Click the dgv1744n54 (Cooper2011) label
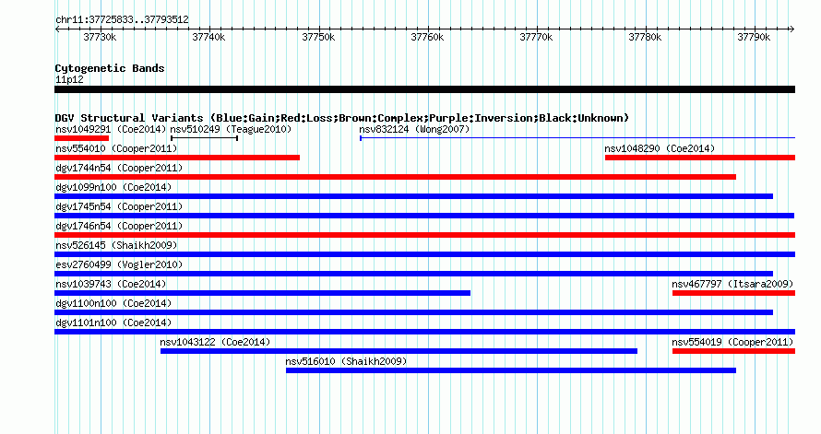The image size is (821, 434). coord(119,168)
